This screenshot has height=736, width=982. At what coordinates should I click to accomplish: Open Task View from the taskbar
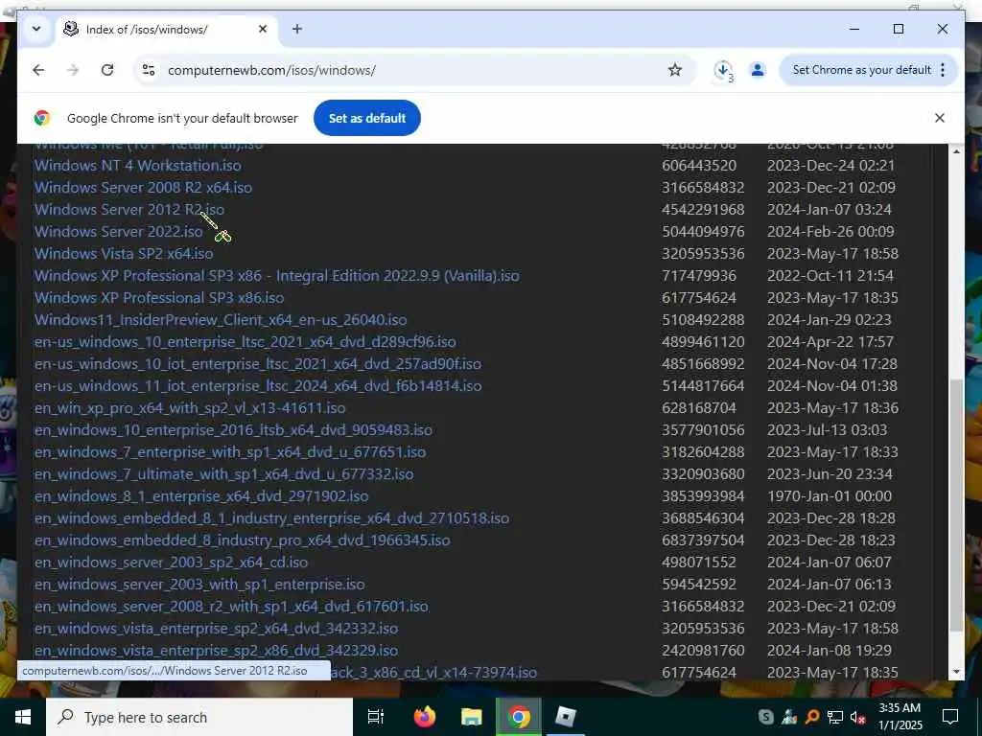tap(376, 717)
